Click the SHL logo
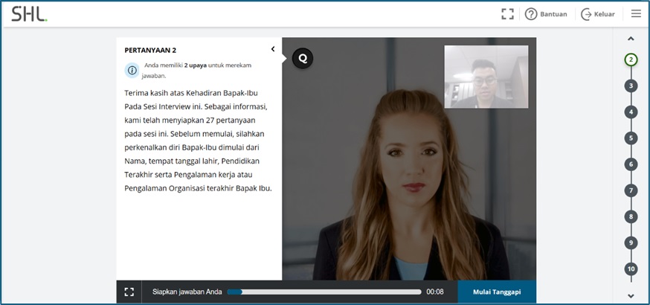650x305 pixels. (29, 13)
